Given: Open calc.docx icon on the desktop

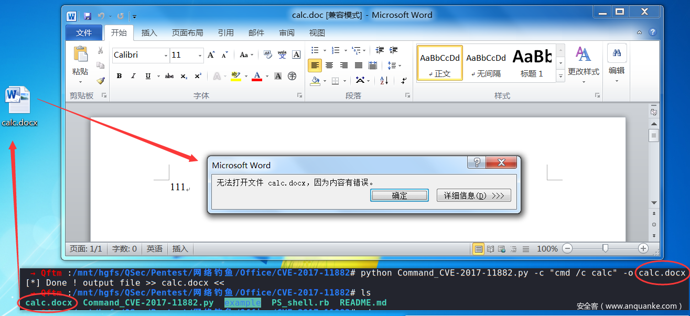Looking at the screenshot, I should point(19,107).
